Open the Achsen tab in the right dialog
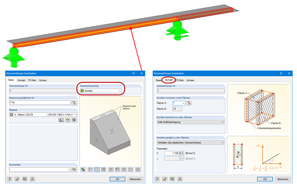Viewport: 297px width, 187px height. 190,80
